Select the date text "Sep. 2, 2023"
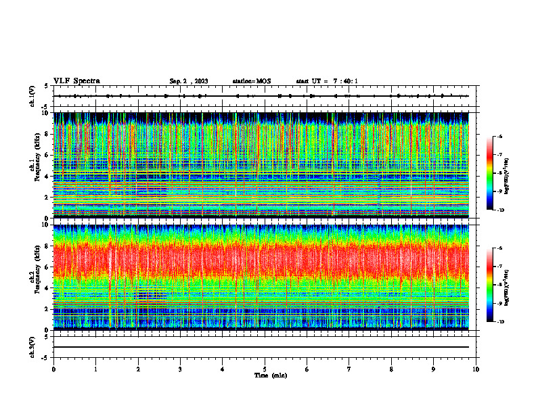Viewport: 536px width, 414px height. point(189,81)
